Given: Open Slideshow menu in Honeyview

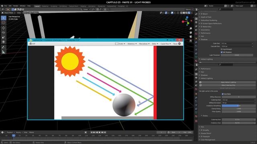Looking at the screenshot, I should 132,44.
